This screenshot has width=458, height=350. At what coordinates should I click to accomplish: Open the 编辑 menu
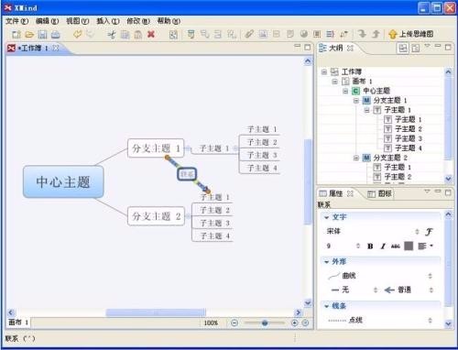47,21
